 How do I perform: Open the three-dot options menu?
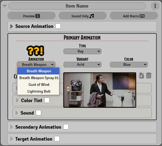(155, 6)
